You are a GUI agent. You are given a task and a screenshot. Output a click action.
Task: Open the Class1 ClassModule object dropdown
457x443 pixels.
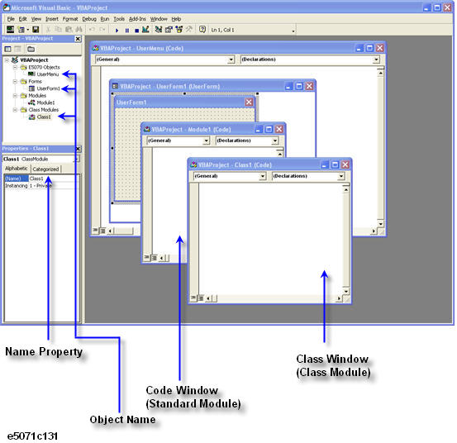77,160
